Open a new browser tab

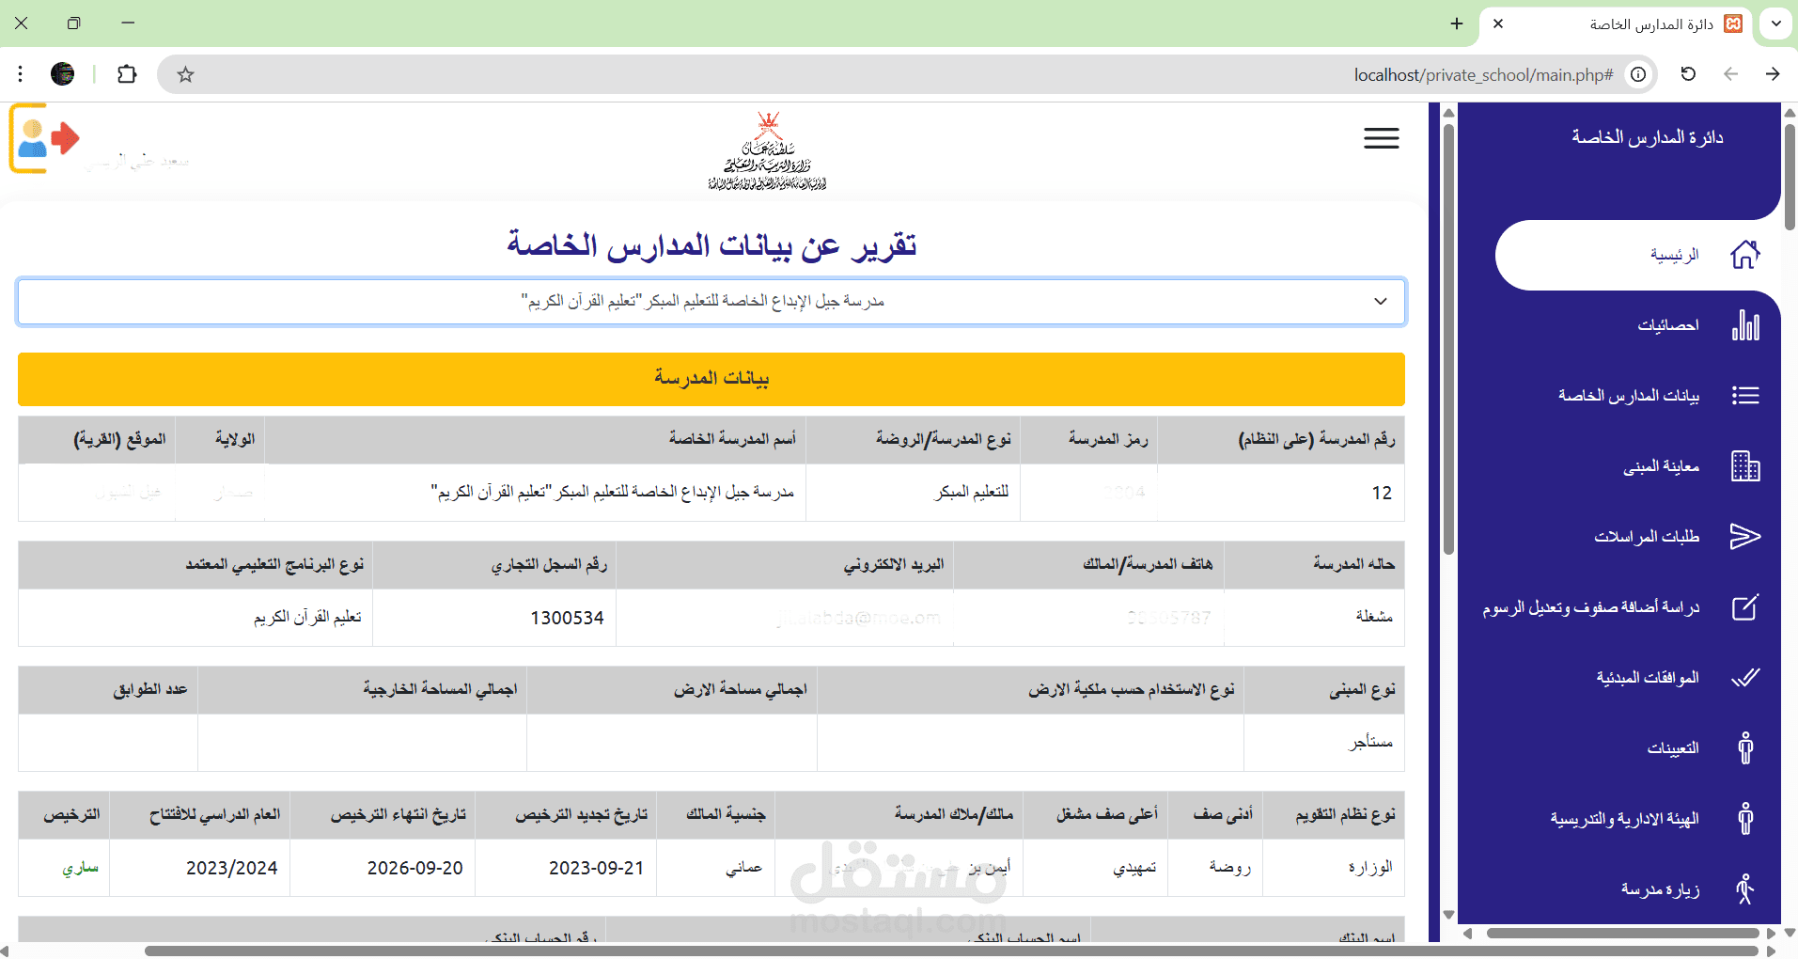point(1457,24)
